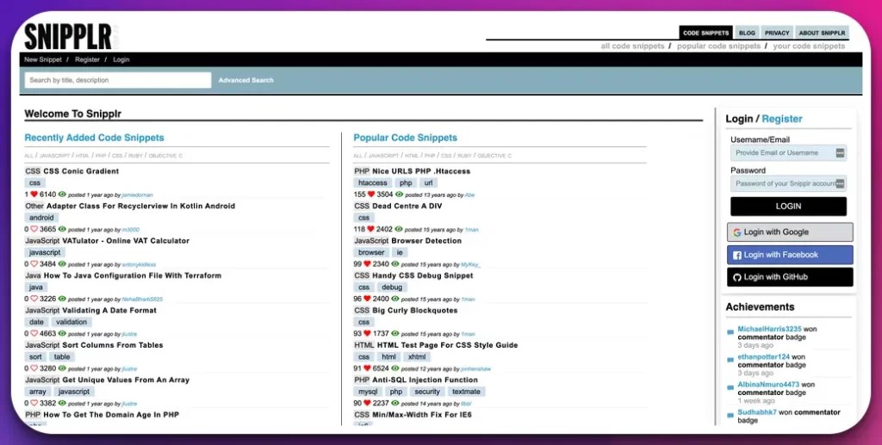The width and height of the screenshot is (882, 445).
Task: Click heart icon under Validating A Date Format
Action: (34, 334)
